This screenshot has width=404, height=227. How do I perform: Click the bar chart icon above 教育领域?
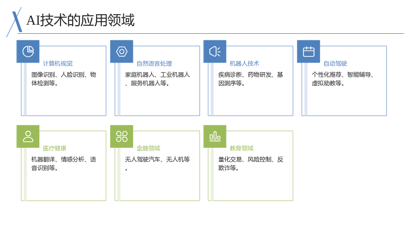tap(215, 136)
